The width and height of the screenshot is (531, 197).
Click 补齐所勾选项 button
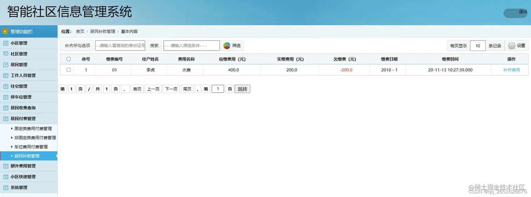(x=77, y=46)
